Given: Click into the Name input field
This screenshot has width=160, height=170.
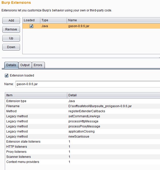Looking at the screenshot, I should click(x=88, y=84).
